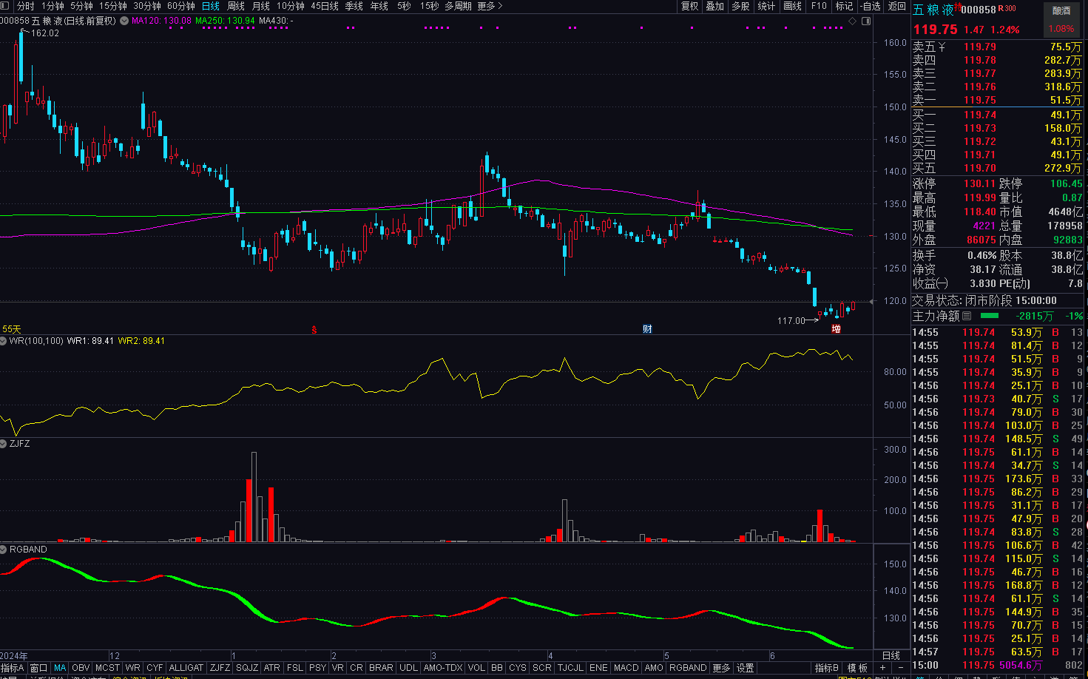Open the RGBAND indicator settings icon
Image resolution: width=1088 pixels, height=679 pixels.
[x=4, y=550]
